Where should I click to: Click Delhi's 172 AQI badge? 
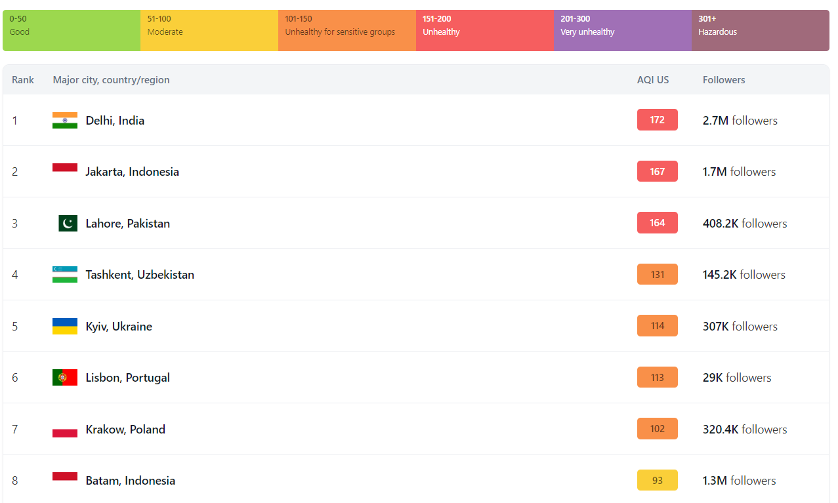pos(657,120)
